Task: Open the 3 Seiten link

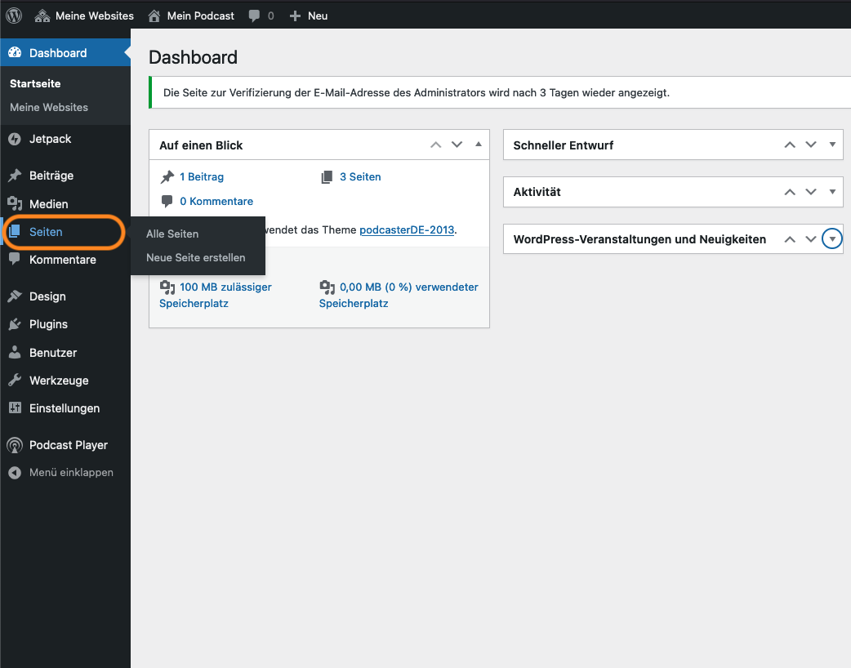Action: click(360, 177)
